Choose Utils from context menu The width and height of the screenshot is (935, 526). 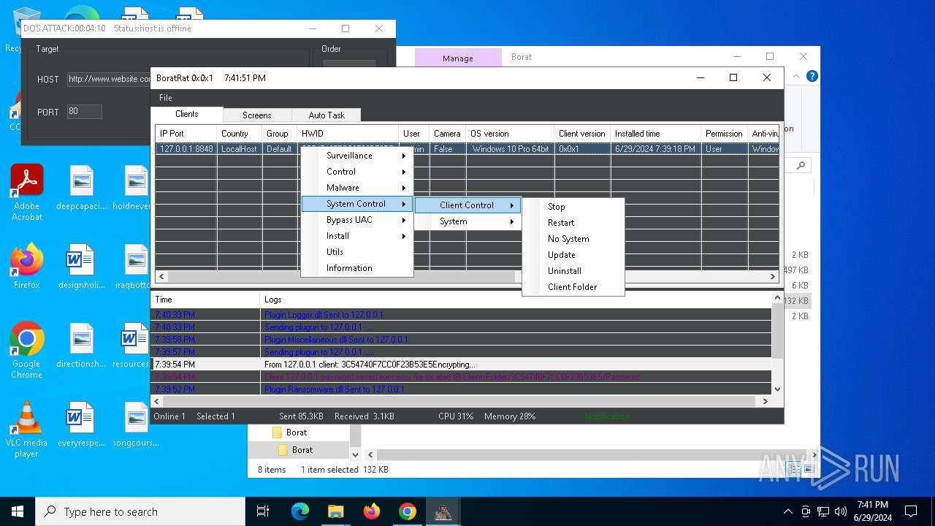pos(356,252)
